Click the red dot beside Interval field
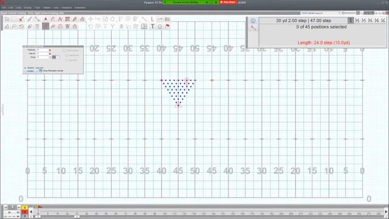 [x=50, y=54]
